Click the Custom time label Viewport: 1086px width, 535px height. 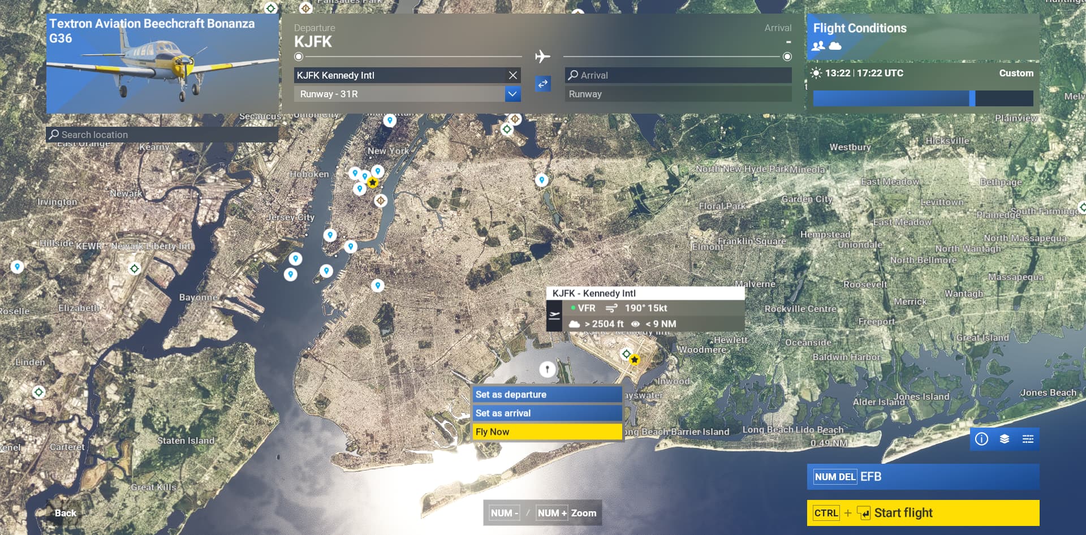point(1016,73)
